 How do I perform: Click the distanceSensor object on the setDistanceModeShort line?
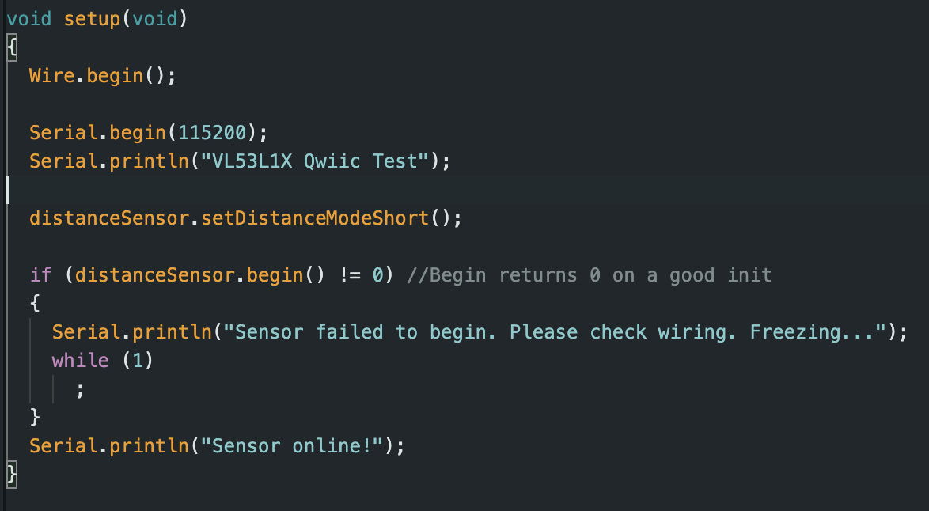(x=109, y=218)
